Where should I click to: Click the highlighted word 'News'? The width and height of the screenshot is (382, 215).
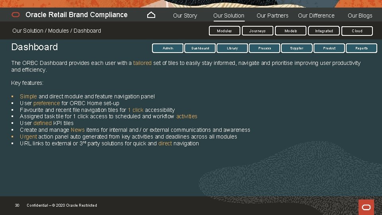coord(78,130)
